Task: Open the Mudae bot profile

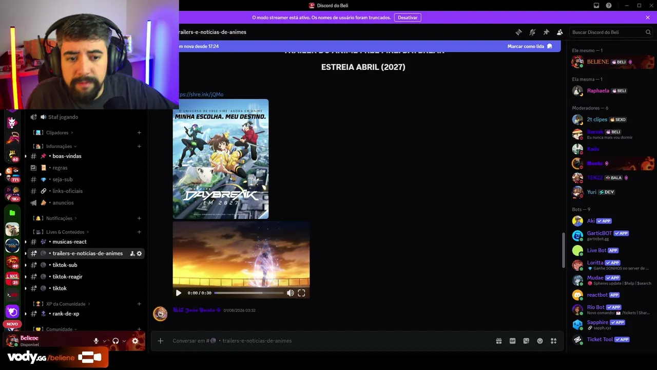Action: (x=611, y=280)
